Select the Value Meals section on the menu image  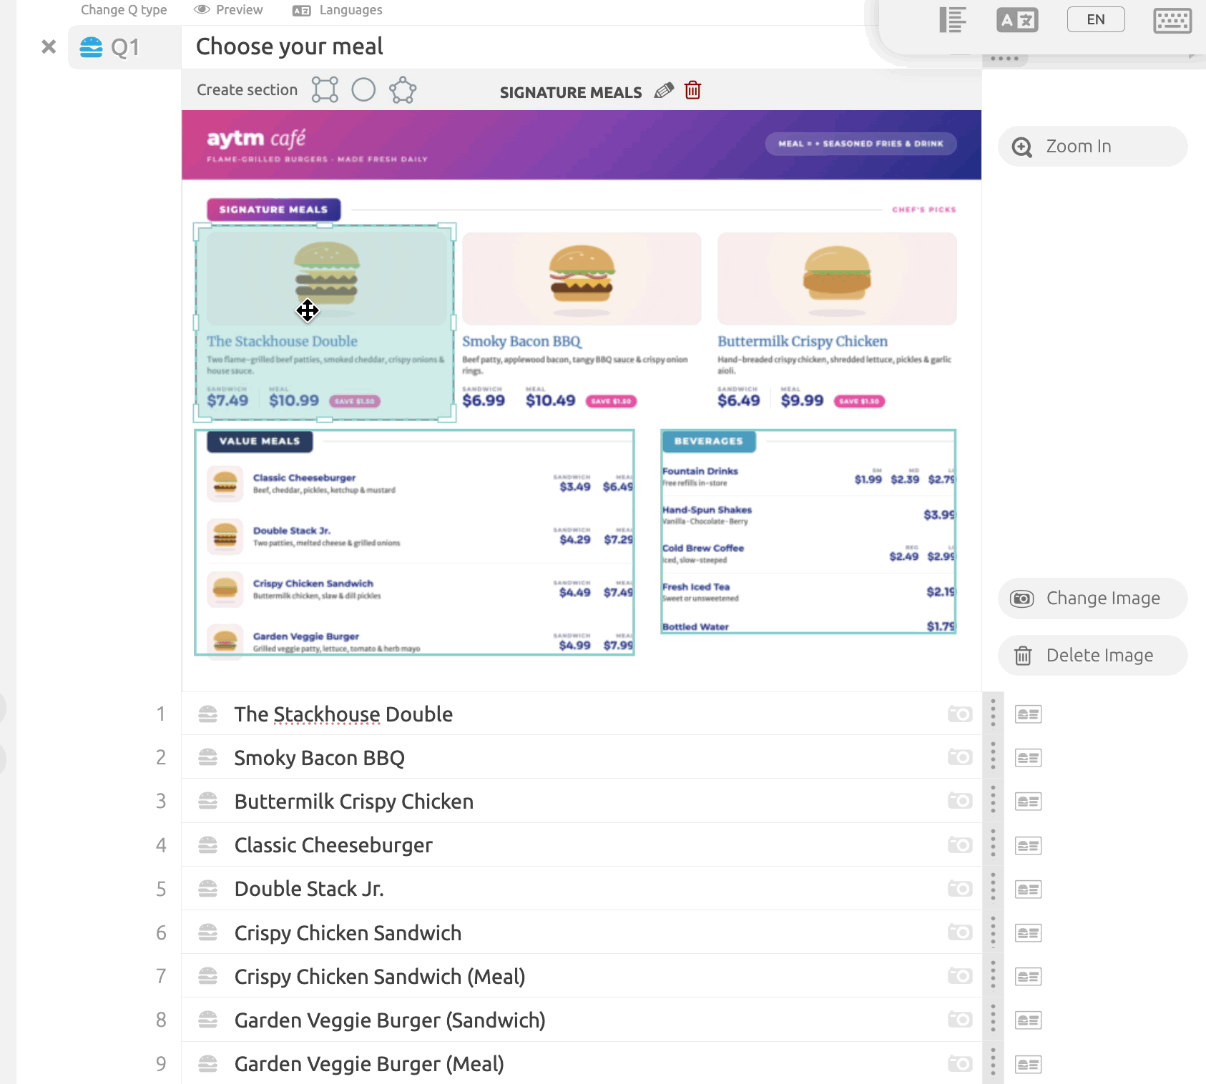[414, 543]
